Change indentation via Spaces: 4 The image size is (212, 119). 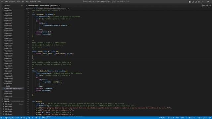pyautogui.click(x=171, y=118)
